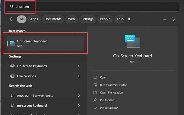The height and width of the screenshot is (115, 184).
Task: Show more filter tabs with the play arrow
Action: point(129,19)
